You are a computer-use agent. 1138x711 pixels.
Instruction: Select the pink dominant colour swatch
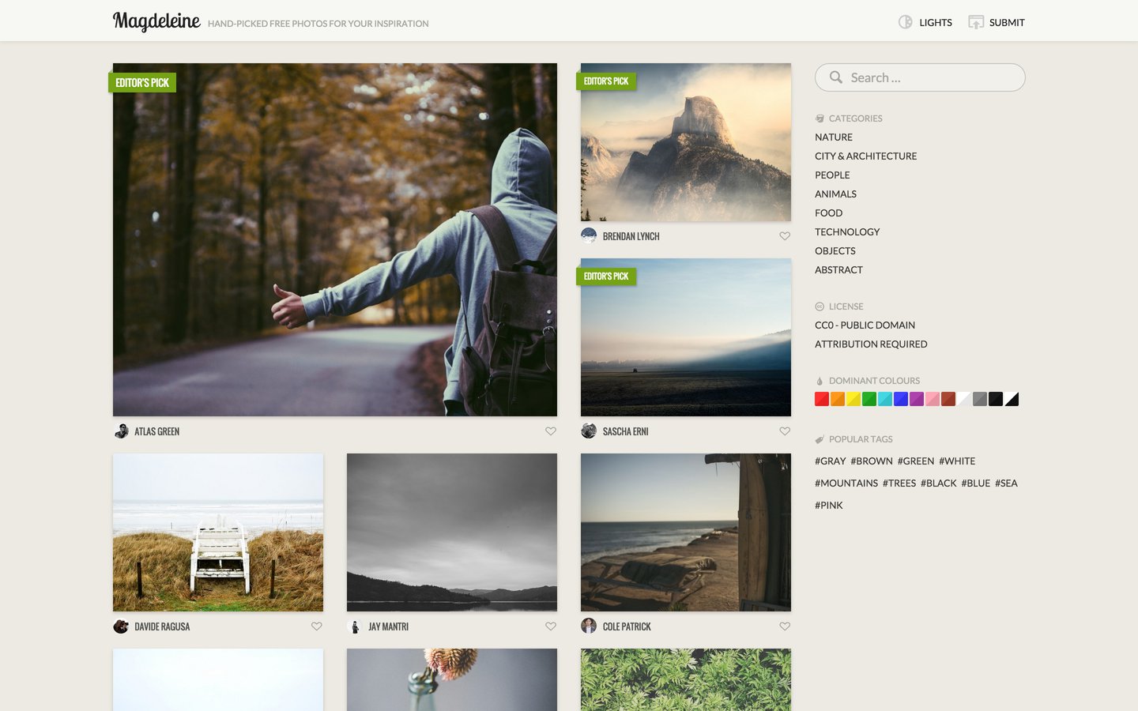coord(933,399)
